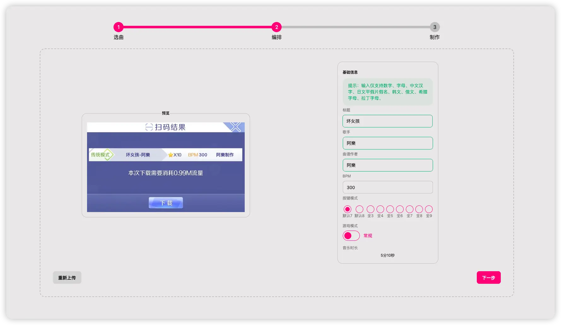Choose the 全3 key mode radio
Viewport: 561px width, 325px height.
pyautogui.click(x=371, y=209)
